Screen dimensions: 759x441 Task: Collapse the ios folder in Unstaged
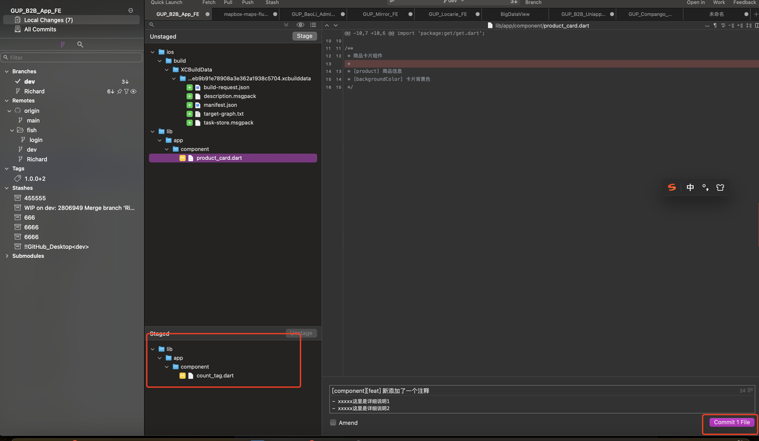[x=153, y=52]
